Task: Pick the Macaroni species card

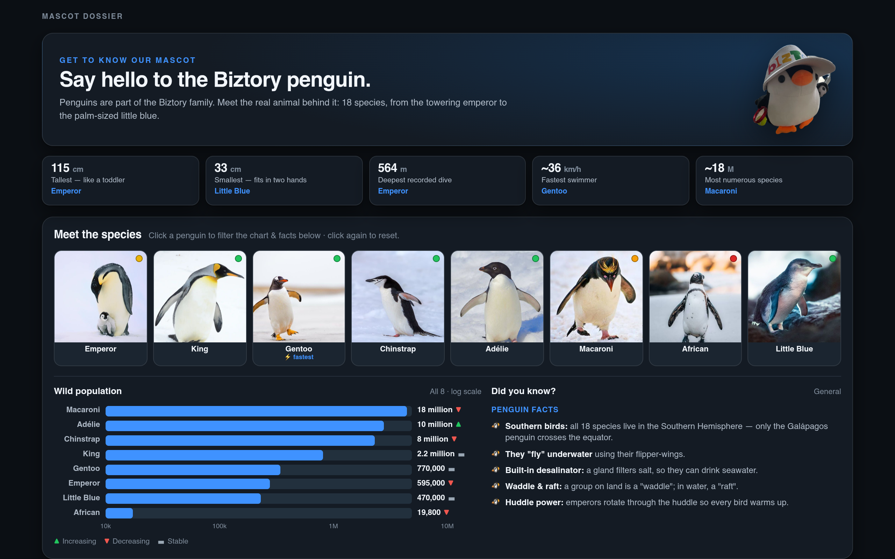Action: coord(596,308)
